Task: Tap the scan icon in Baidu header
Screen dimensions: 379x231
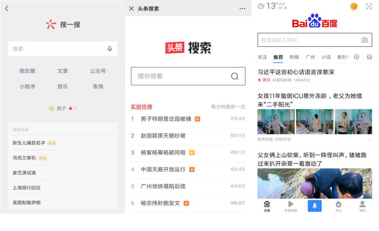Action: (x=369, y=6)
